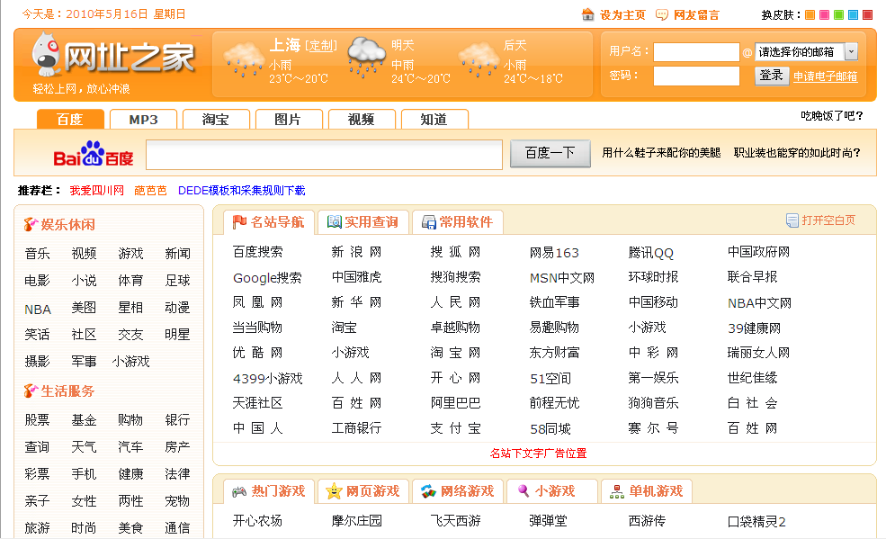
Task: Switch to the 图片 search tab
Action: point(289,119)
